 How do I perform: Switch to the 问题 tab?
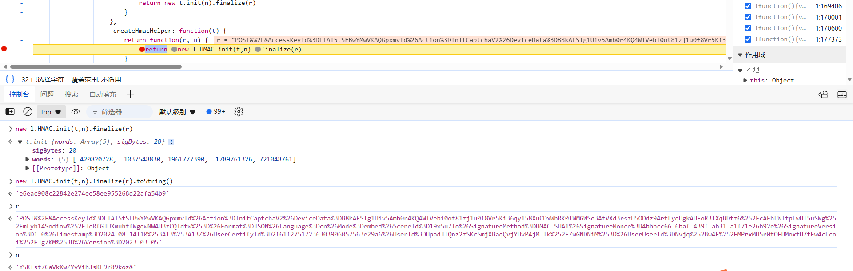click(47, 94)
